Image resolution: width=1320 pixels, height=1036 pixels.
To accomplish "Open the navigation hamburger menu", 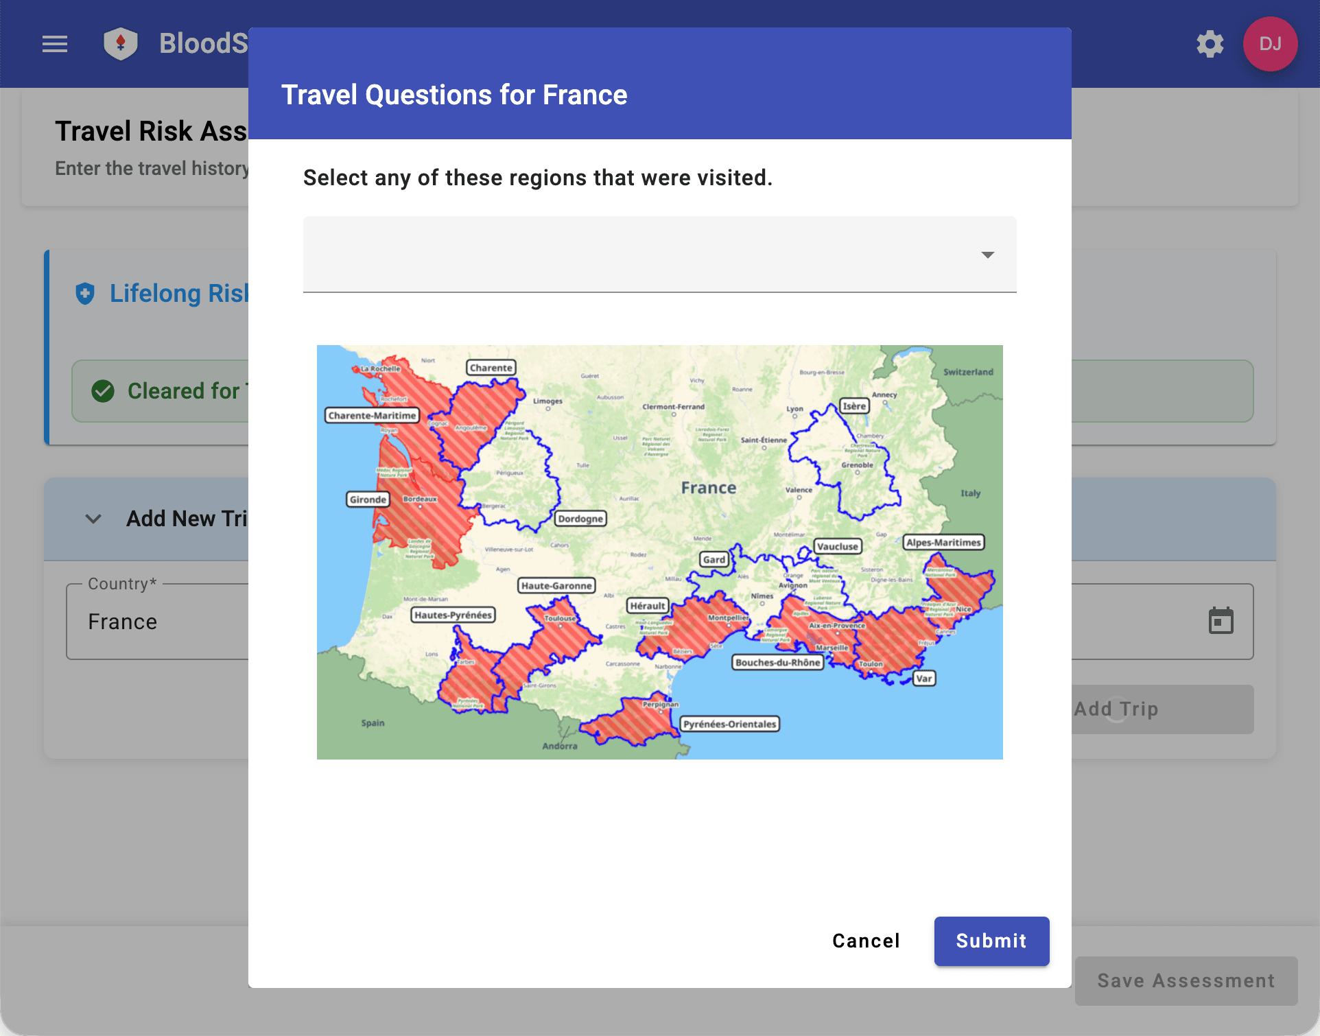I will pos(55,44).
